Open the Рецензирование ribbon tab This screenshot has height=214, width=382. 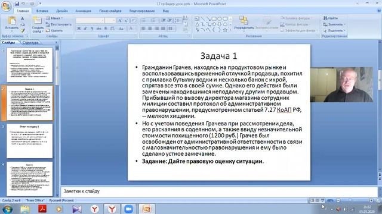click(x=142, y=11)
